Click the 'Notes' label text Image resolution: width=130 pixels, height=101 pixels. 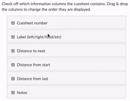pos(22,93)
